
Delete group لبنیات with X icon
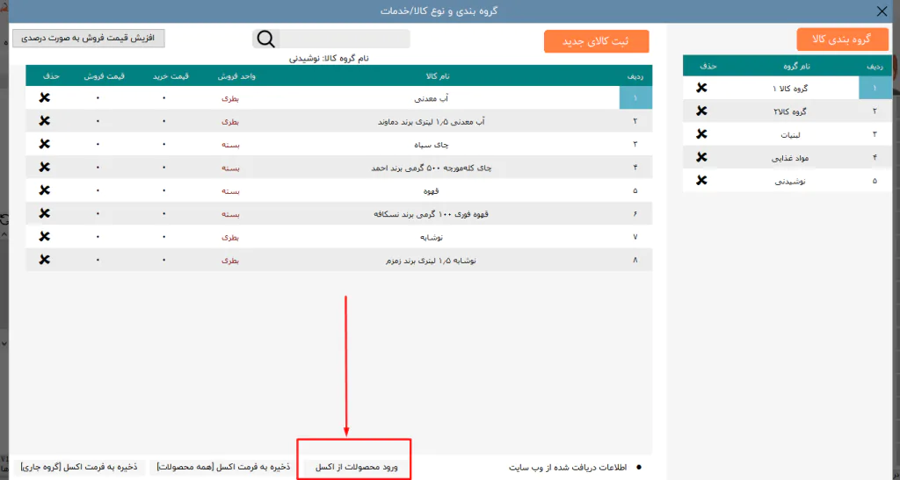(701, 134)
